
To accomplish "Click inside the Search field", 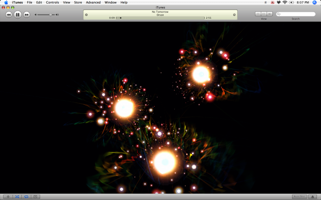I will click(x=296, y=14).
